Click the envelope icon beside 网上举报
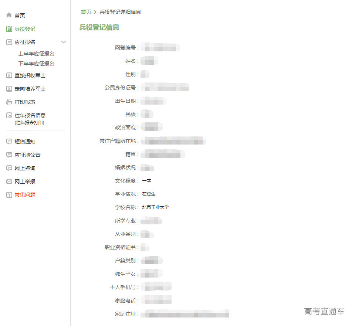Screen dimensions: 355x326 pos(9,181)
